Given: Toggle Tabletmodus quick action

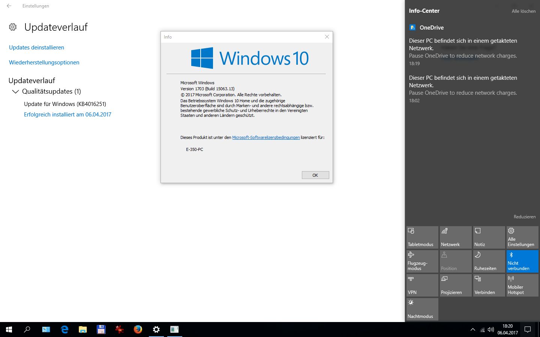Looking at the screenshot, I should tap(422, 237).
